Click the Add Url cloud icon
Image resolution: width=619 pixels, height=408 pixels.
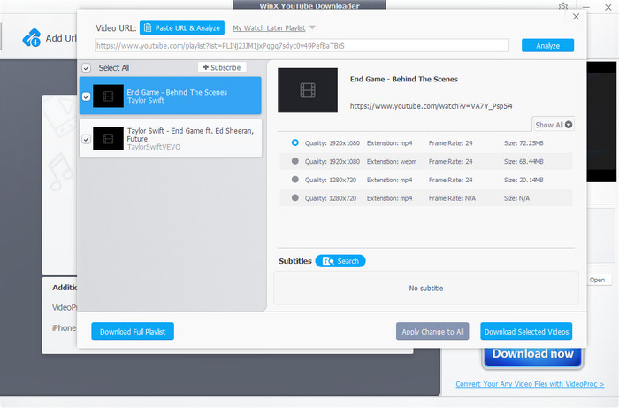tap(32, 38)
